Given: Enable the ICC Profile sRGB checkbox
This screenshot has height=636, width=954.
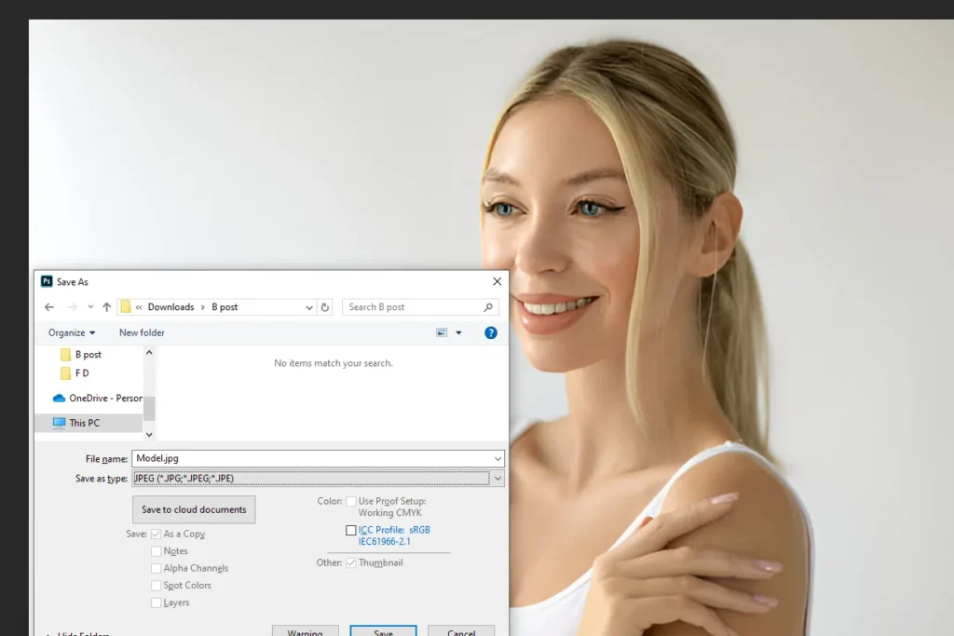Looking at the screenshot, I should point(351,530).
